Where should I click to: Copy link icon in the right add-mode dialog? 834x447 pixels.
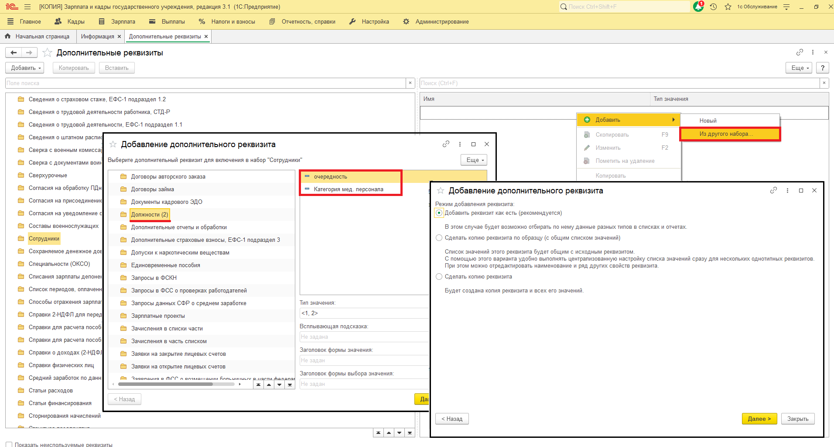tap(773, 190)
